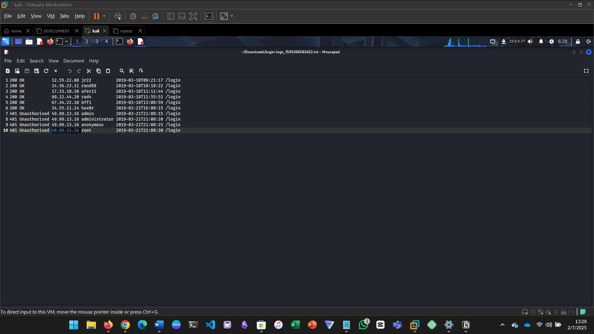
Task: Switch to Kali workspace 3
Action: [x=97, y=41]
